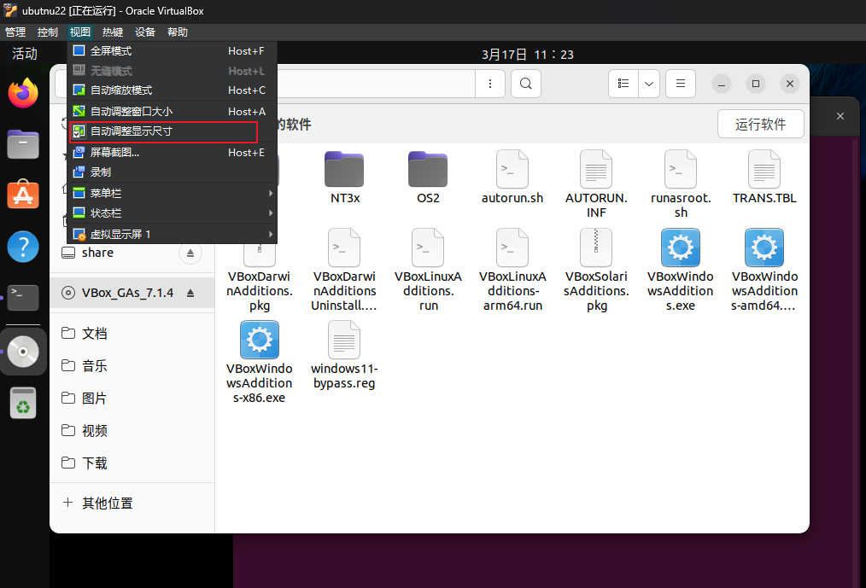This screenshot has width=866, height=588.
Task: Click 活动 in the GNOME top bar
Action: (25, 54)
